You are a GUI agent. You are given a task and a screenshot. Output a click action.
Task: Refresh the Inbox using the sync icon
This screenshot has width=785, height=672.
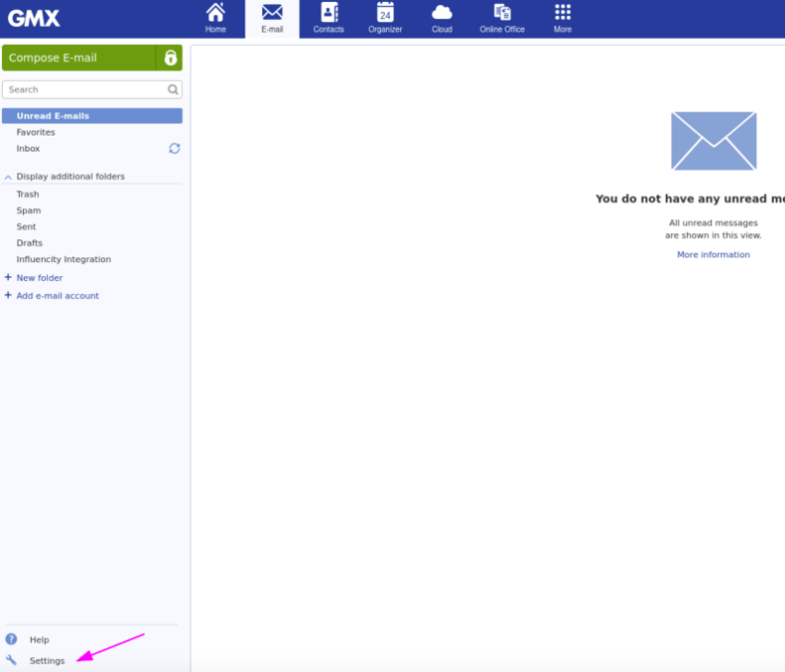click(175, 149)
